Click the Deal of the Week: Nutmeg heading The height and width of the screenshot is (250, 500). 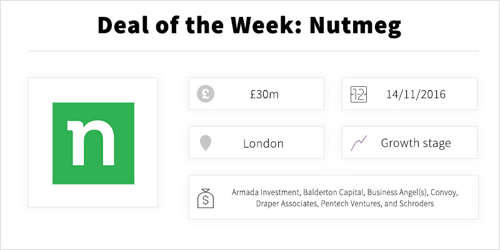pyautogui.click(x=249, y=25)
